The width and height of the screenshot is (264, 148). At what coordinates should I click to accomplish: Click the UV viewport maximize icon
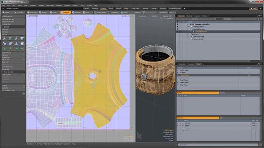[x=128, y=16]
